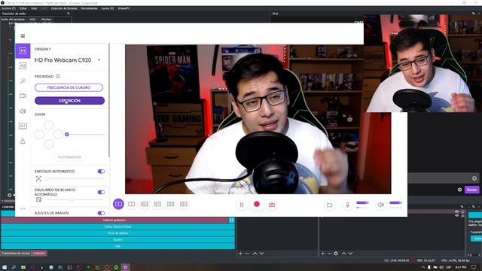
Task: Click Modo de estudio button
Action: [117, 233]
